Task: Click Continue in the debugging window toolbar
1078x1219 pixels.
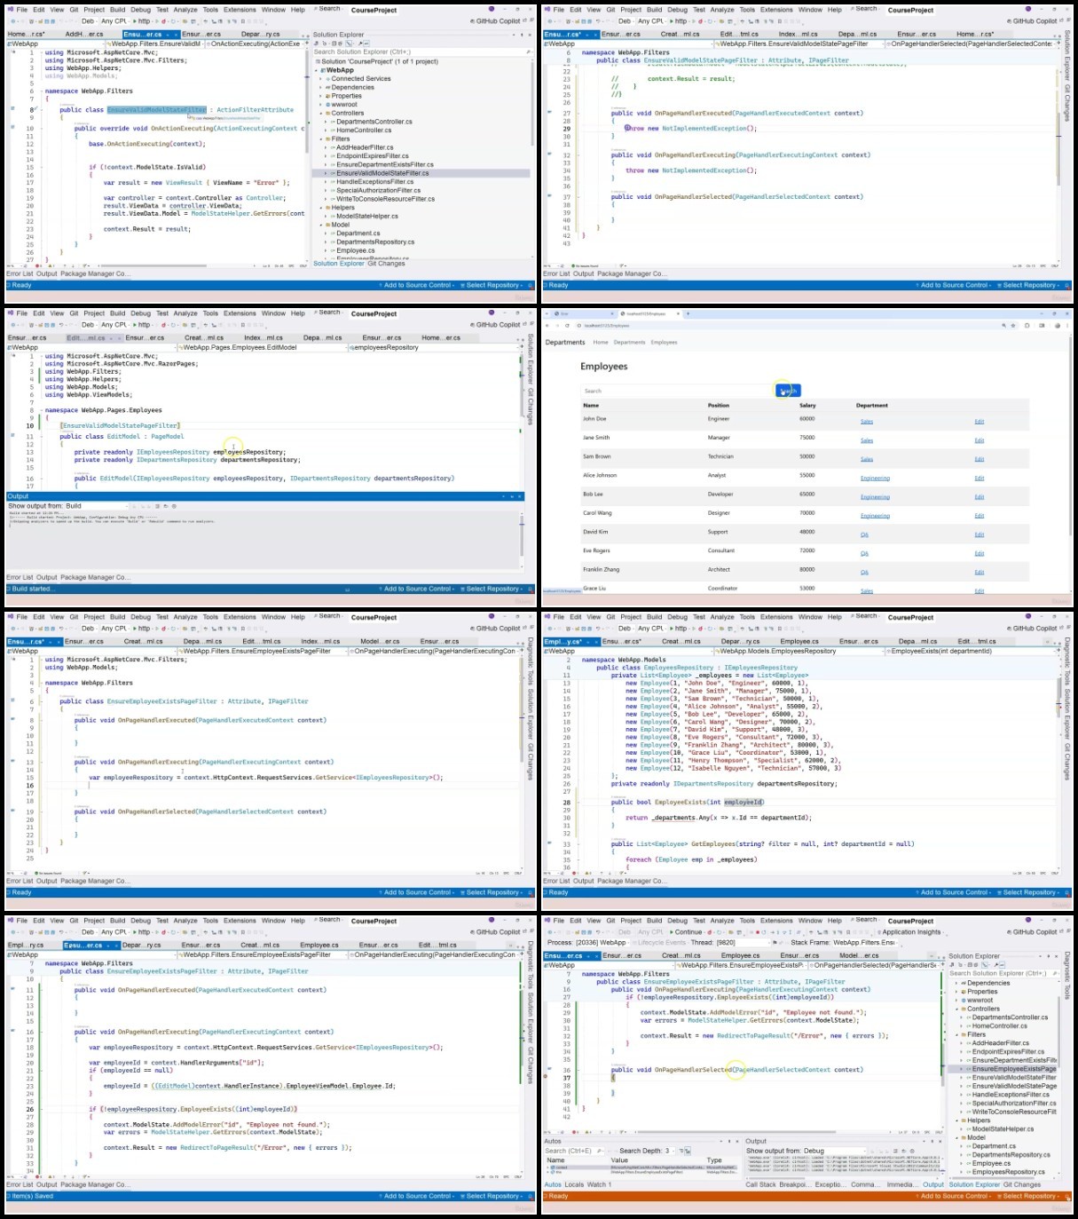Action: pyautogui.click(x=685, y=932)
